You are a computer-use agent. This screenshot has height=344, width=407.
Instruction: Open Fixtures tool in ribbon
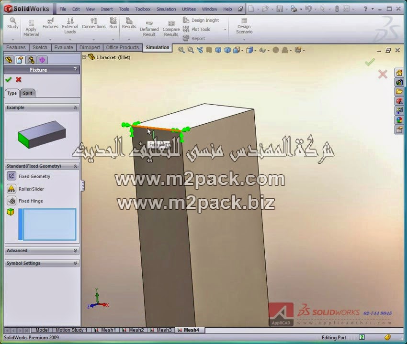[x=50, y=23]
